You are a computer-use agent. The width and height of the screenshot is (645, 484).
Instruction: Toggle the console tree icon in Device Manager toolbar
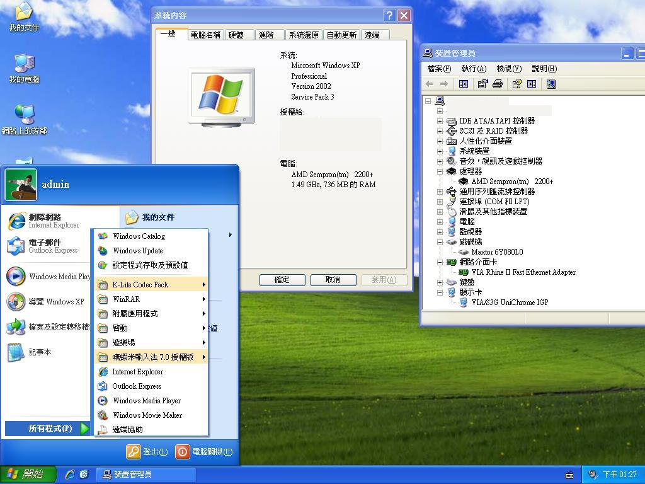[x=464, y=84]
